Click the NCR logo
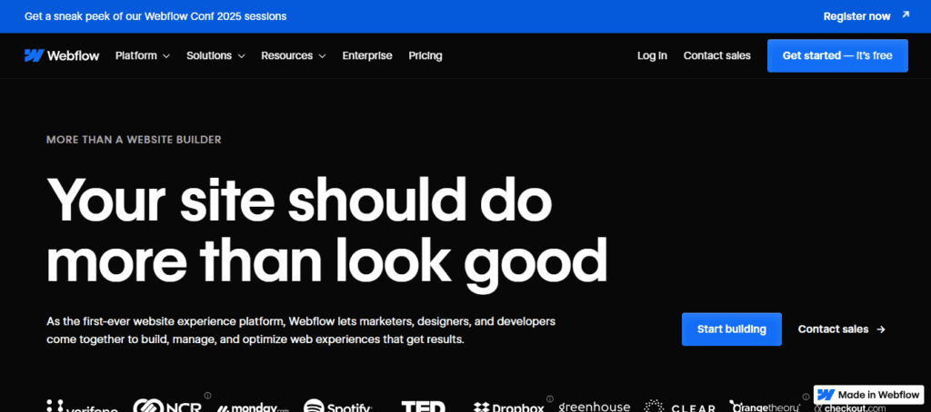Viewport: 931px width, 412px height. point(168,407)
